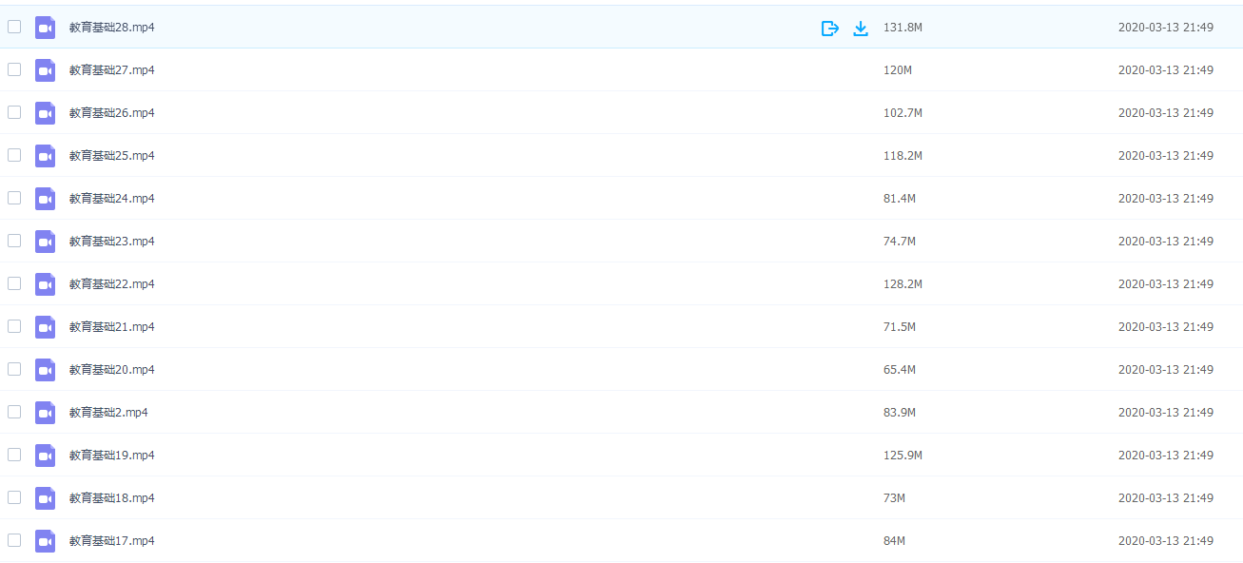1243x563 pixels.
Task: Check the box for 教育基础2.mp4
Action: (x=14, y=412)
